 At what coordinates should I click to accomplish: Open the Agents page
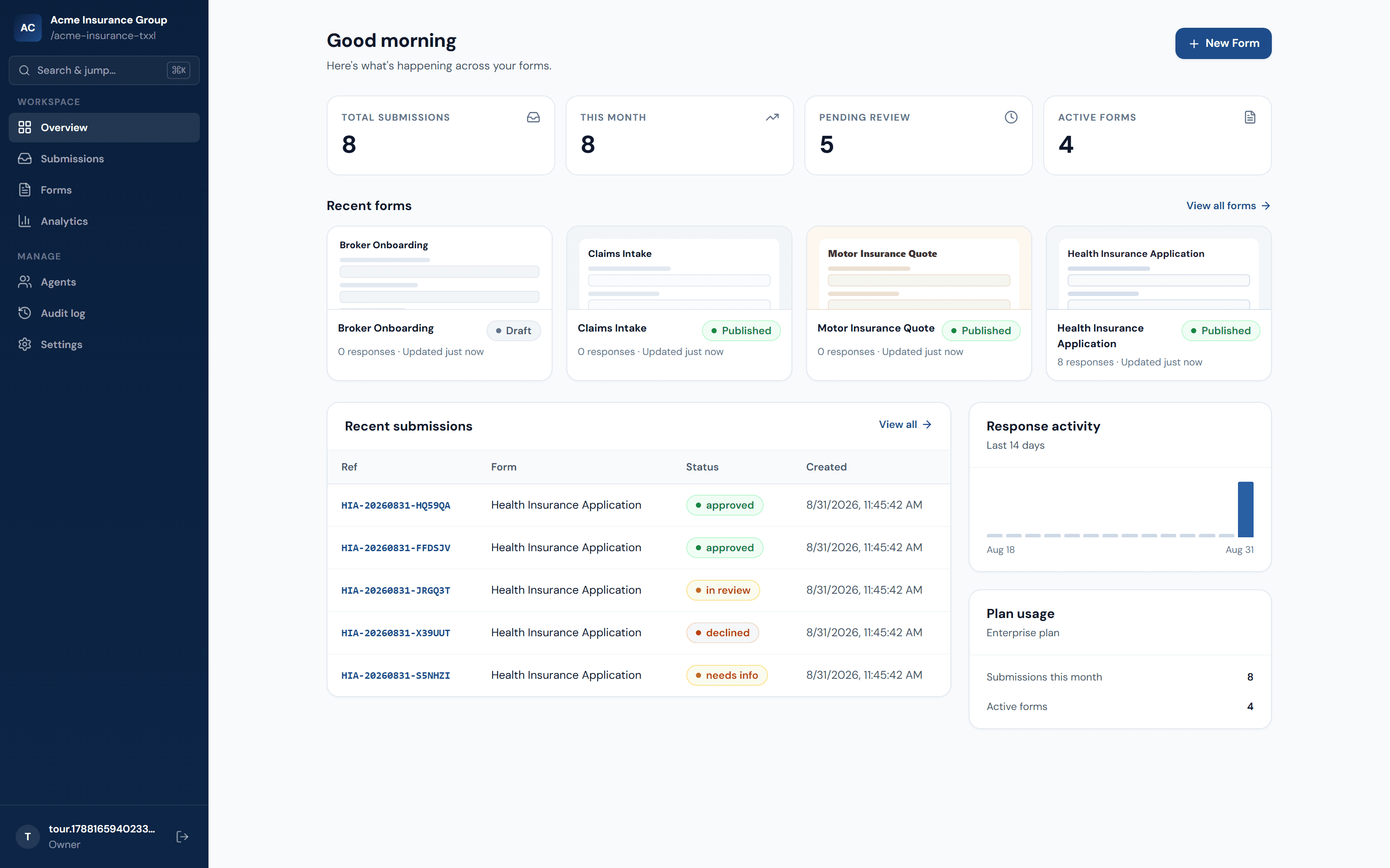(104, 282)
